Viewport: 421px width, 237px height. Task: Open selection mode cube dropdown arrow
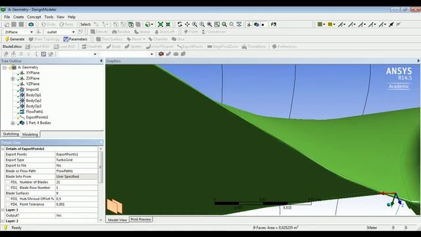point(152,24)
